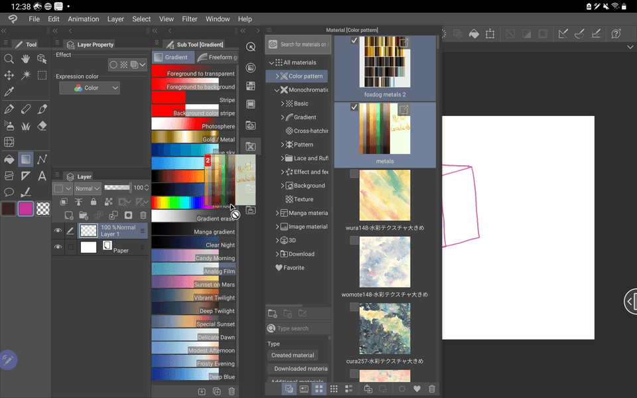Click the Type search input field
Screen dimensions: 637x398
302,328
